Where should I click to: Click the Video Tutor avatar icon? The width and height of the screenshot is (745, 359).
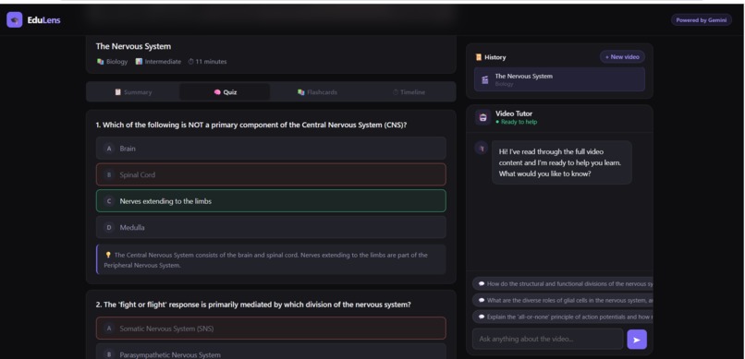pos(483,117)
